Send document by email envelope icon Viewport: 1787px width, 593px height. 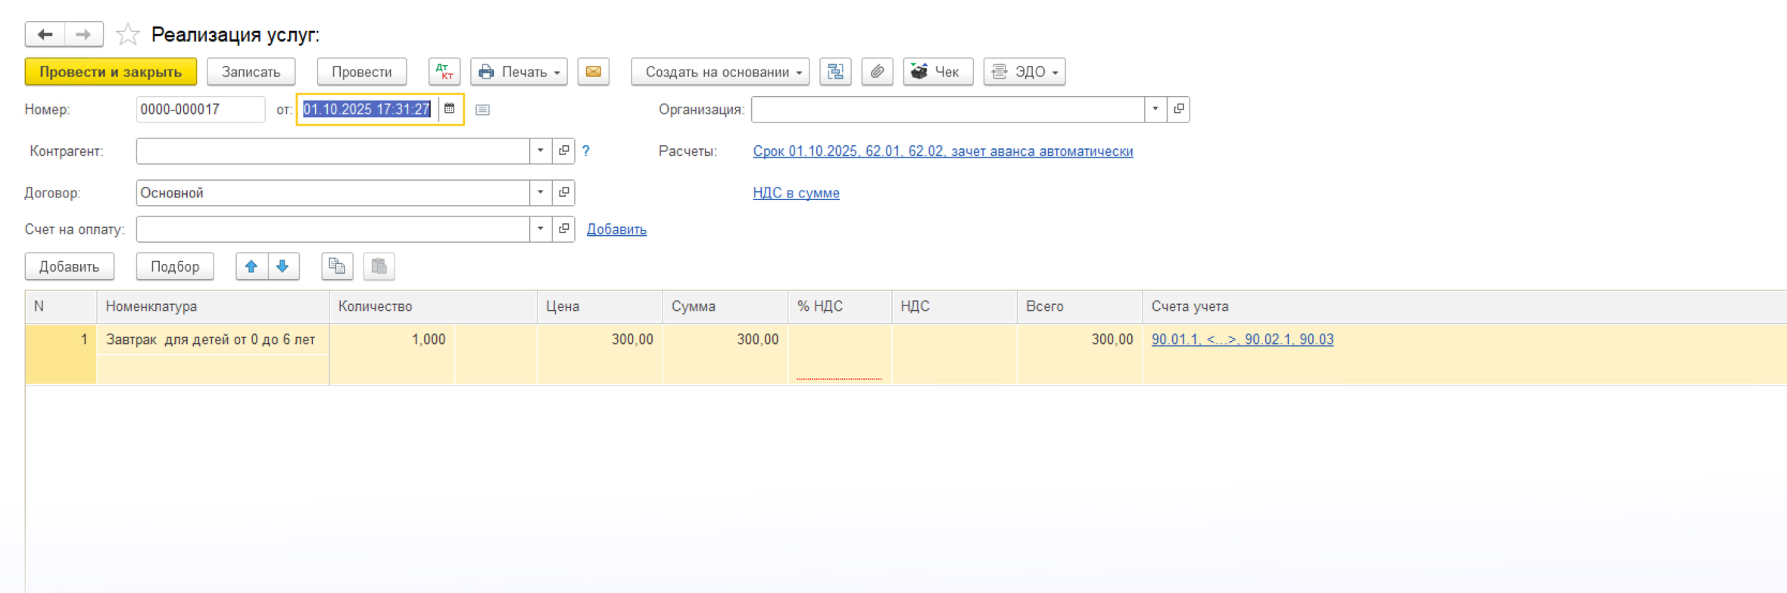tap(593, 72)
